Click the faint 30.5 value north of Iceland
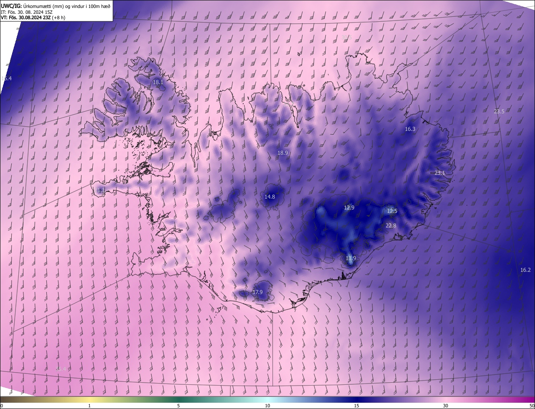Screen dimensions: 535x409 click(346, 37)
